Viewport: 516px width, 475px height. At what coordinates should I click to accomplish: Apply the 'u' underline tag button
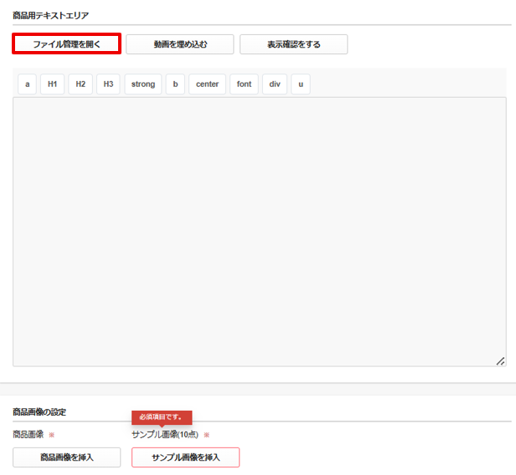point(301,84)
